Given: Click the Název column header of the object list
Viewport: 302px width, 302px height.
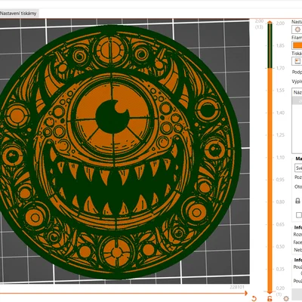Looking at the screenshot, I should click(x=297, y=92).
